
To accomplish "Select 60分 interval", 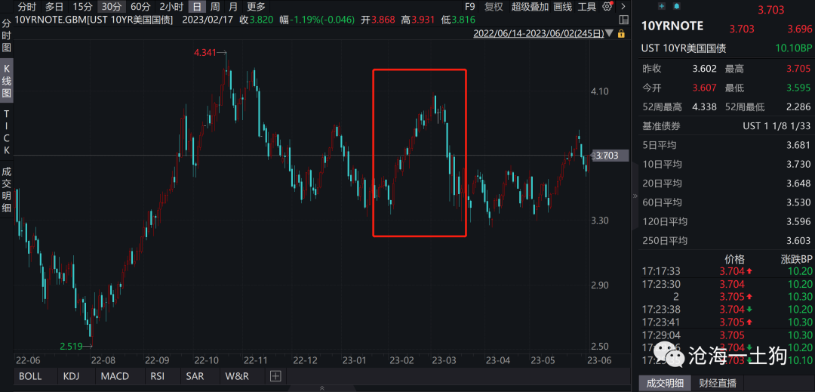I will point(140,7).
